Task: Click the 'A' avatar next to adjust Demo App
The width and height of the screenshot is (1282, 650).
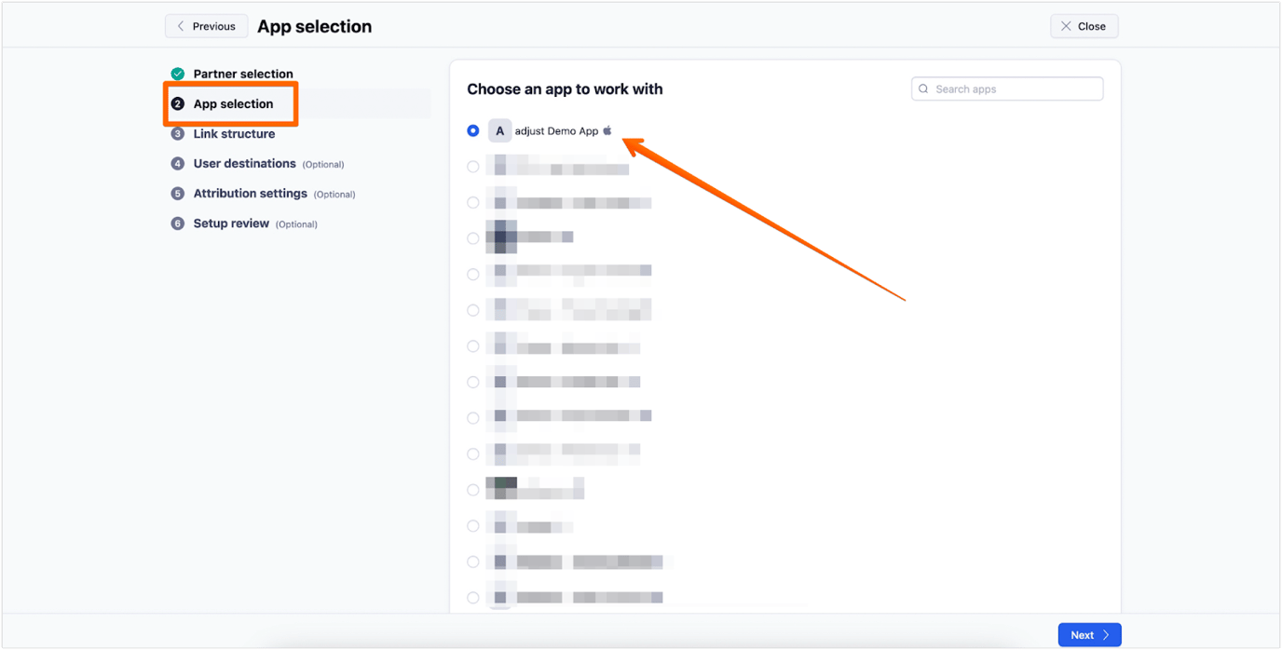Action: click(x=500, y=130)
